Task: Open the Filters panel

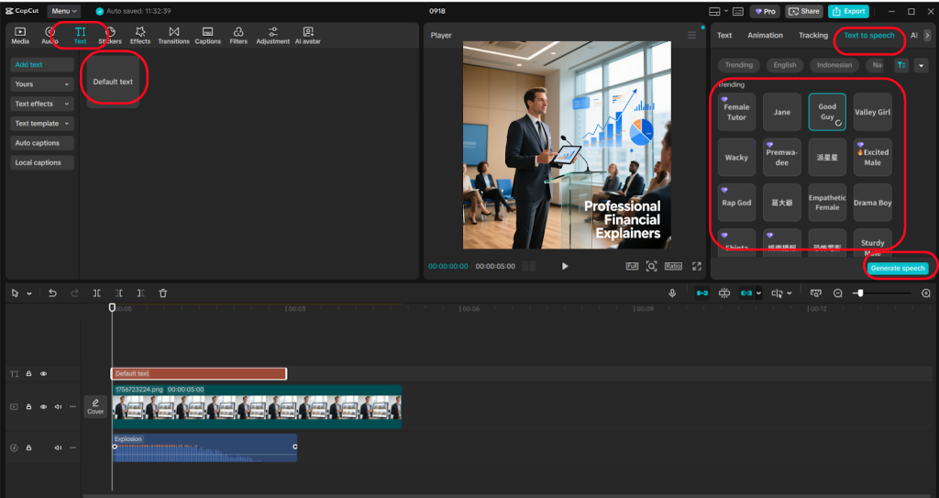Action: pyautogui.click(x=238, y=35)
